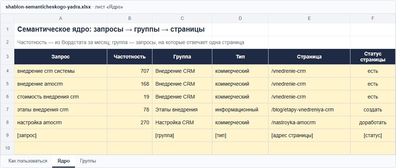Click «Внедрение CRM» in the внедрение amocrm row
The width and height of the screenshot is (396, 168).
click(x=182, y=84)
